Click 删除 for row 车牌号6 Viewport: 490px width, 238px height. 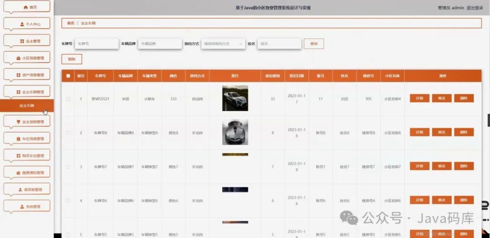coord(464,200)
